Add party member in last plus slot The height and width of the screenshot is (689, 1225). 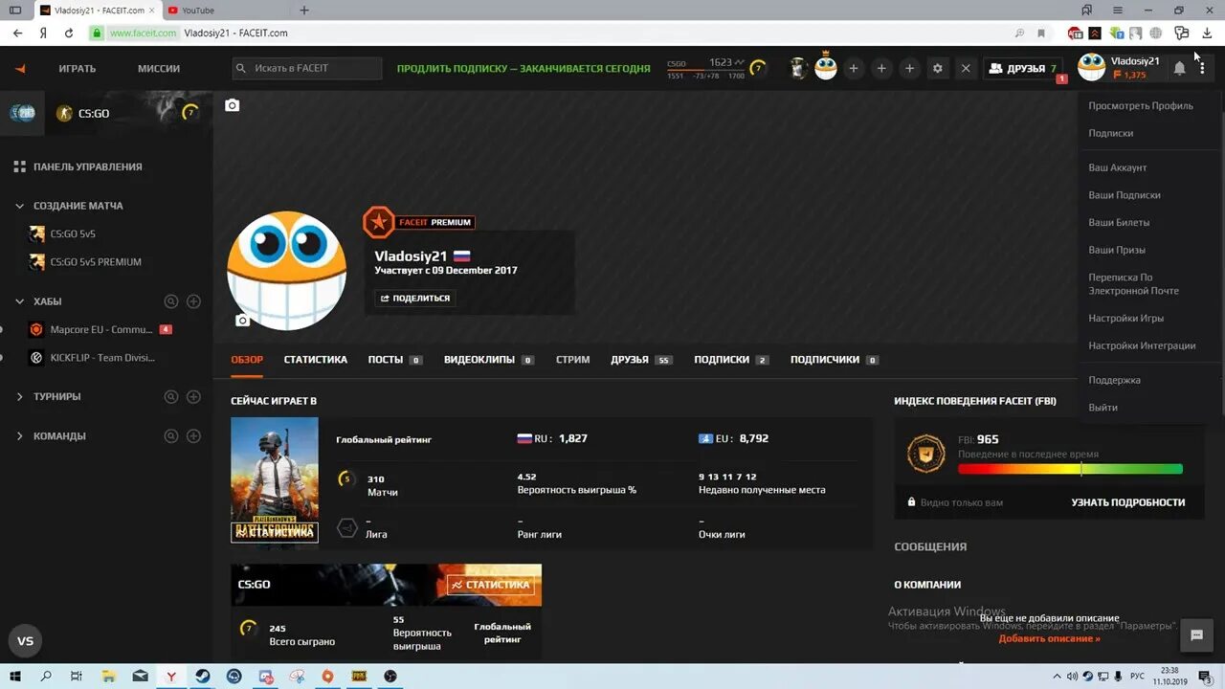(x=909, y=68)
